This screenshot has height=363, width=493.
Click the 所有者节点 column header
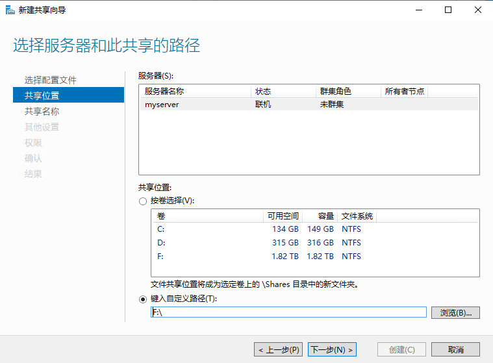[x=404, y=92]
